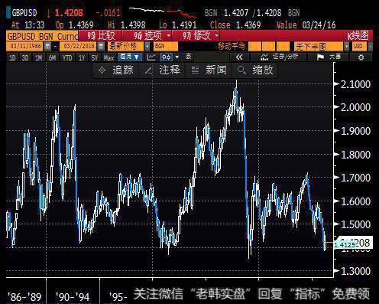Open chart settings gear icon
This screenshot has height=304, width=379.
point(361,57)
